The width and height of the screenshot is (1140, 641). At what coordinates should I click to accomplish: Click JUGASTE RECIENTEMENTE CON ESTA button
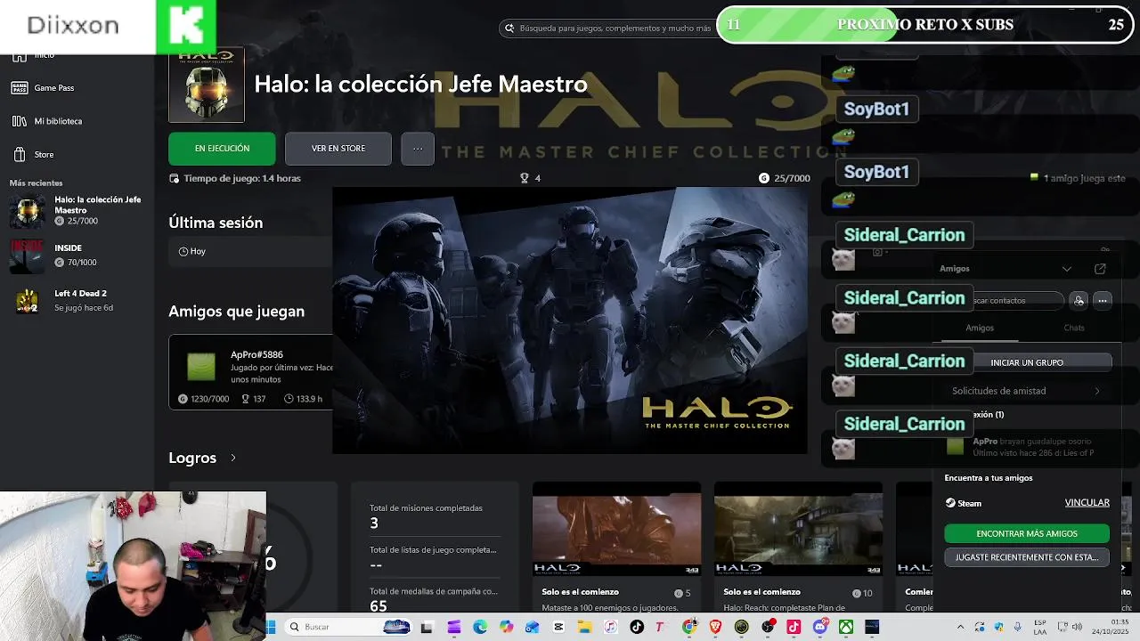point(1027,557)
